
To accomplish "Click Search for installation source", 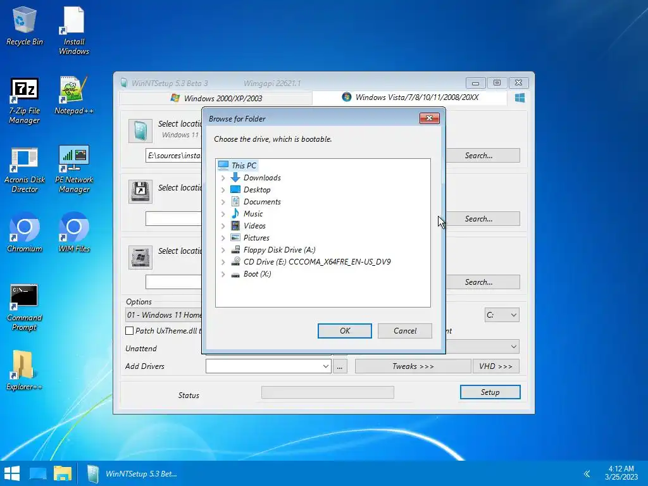I will coord(483,156).
